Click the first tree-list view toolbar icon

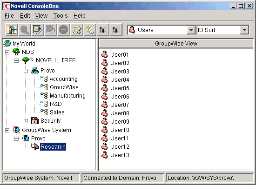click(103, 30)
